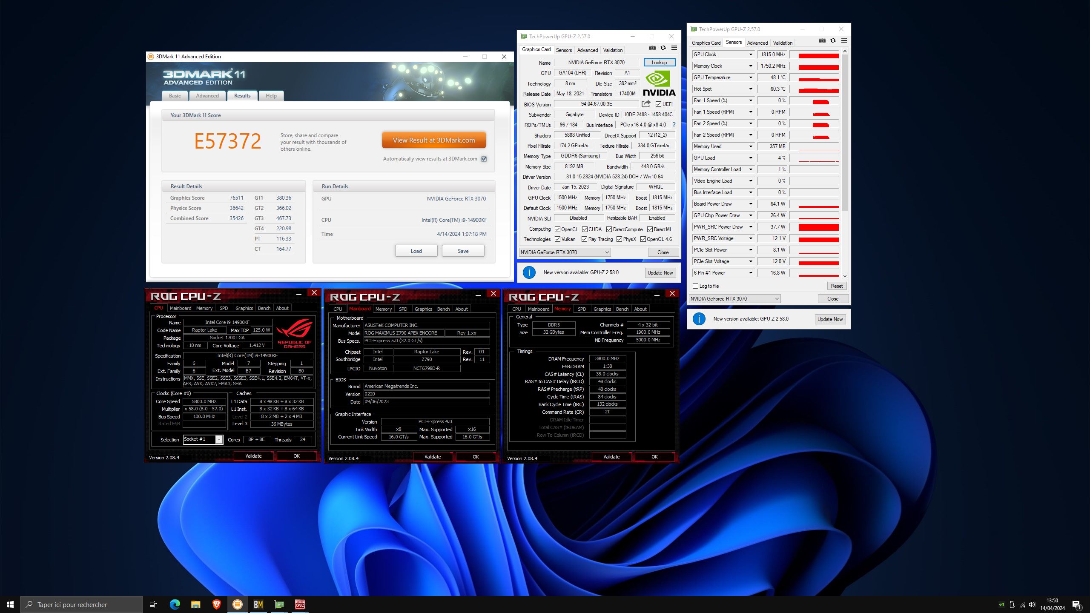Open GPU selector dropdown in GPU-Z Graphics Card window

coord(565,252)
